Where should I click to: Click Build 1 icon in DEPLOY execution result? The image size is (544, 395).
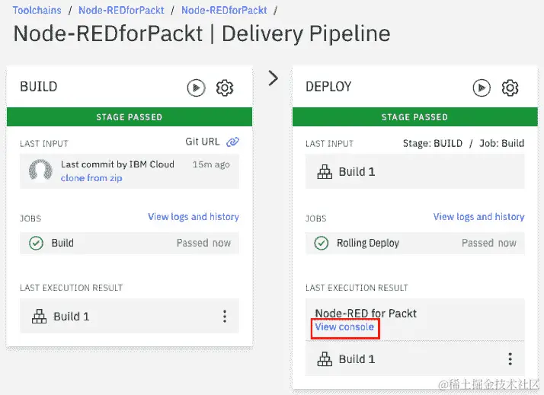coord(325,359)
